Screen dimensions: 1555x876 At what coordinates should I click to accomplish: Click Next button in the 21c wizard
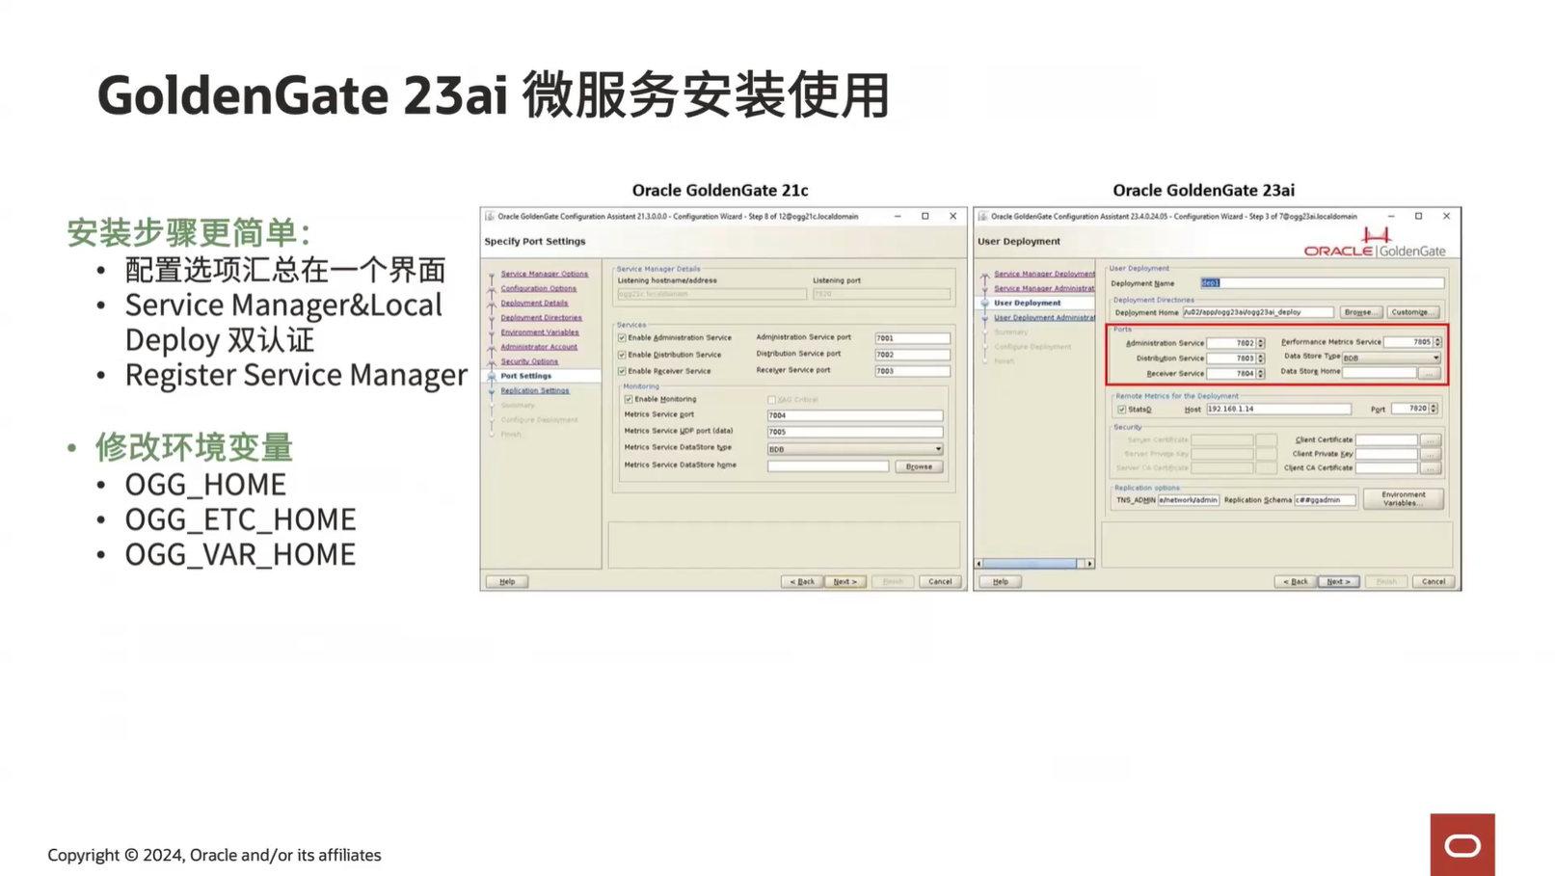coord(845,582)
